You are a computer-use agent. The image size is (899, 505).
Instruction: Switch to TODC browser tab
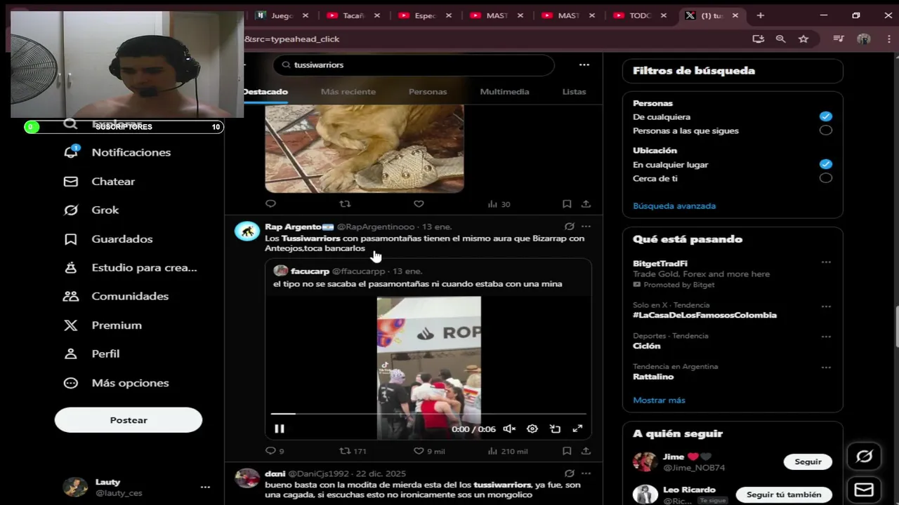point(640,15)
